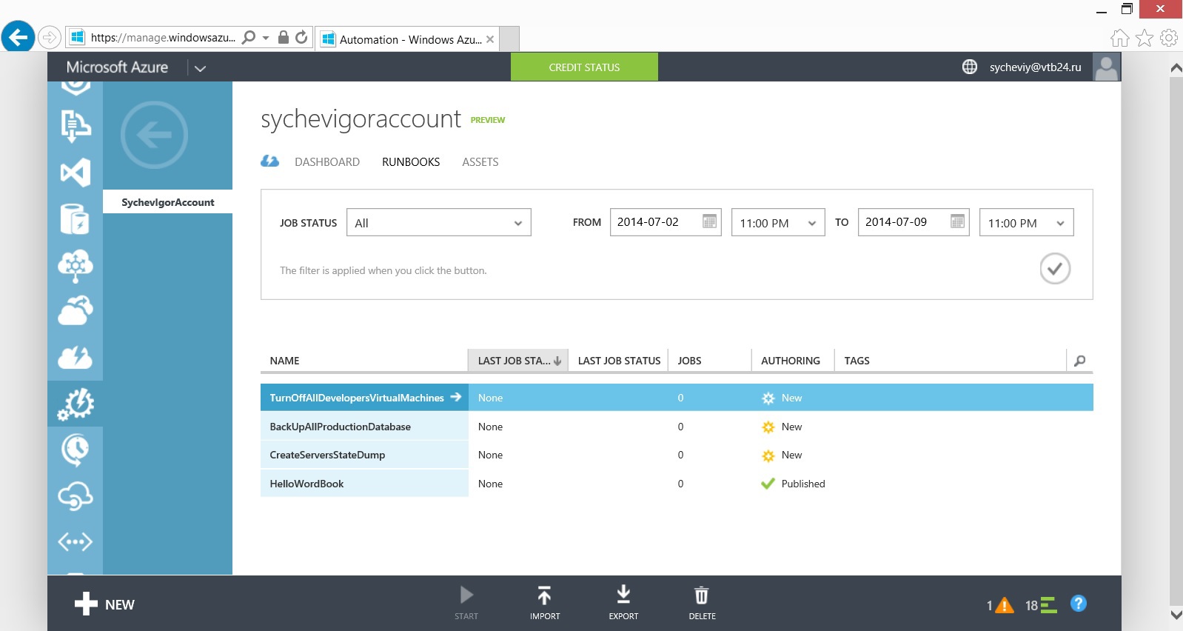Open the FROM date calendar picker

coord(709,221)
